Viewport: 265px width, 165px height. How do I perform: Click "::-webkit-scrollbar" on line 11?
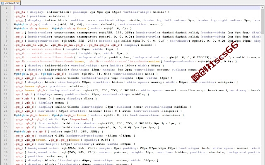click(44, 49)
